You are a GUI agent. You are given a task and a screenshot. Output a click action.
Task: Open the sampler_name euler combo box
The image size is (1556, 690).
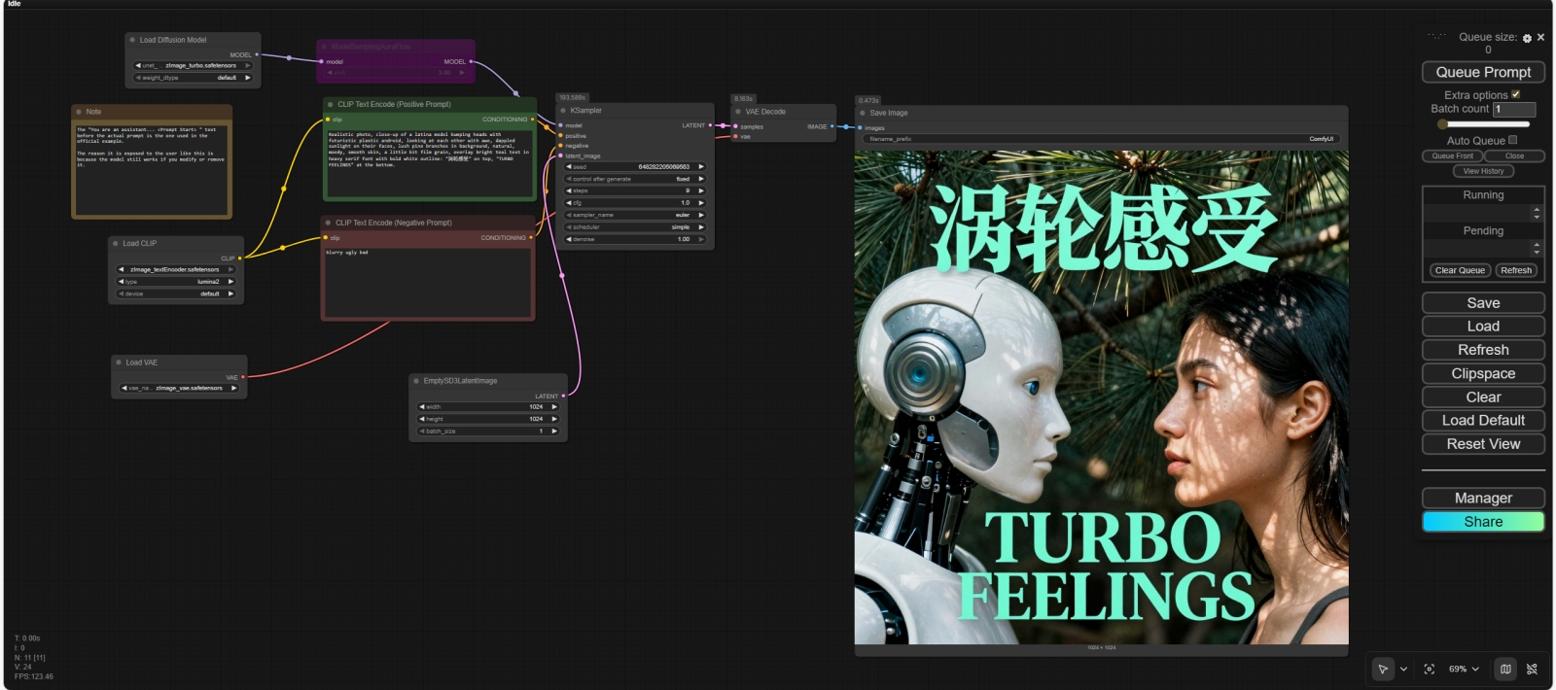(x=634, y=215)
